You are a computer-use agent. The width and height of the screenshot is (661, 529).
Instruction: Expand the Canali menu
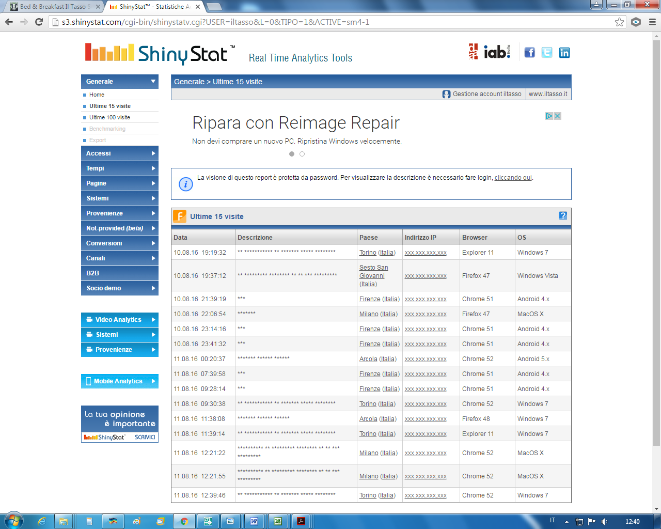tap(120, 258)
